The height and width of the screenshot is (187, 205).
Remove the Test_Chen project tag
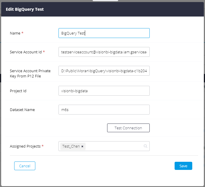click(x=82, y=146)
